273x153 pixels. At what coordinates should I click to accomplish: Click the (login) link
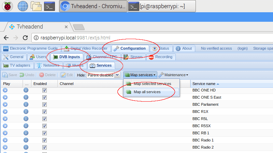pos(243,48)
